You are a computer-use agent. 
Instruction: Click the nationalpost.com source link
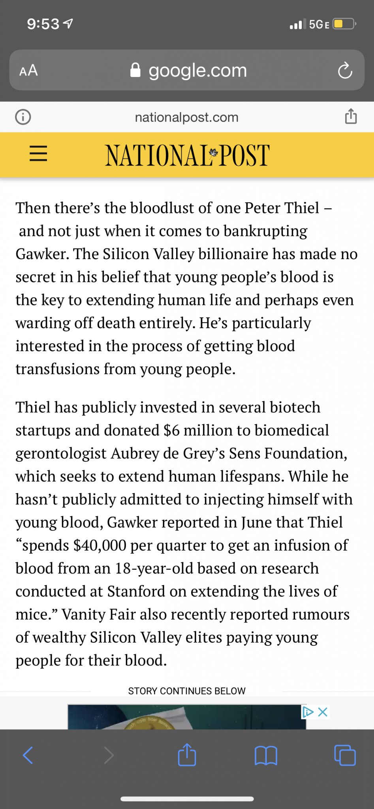(x=187, y=117)
